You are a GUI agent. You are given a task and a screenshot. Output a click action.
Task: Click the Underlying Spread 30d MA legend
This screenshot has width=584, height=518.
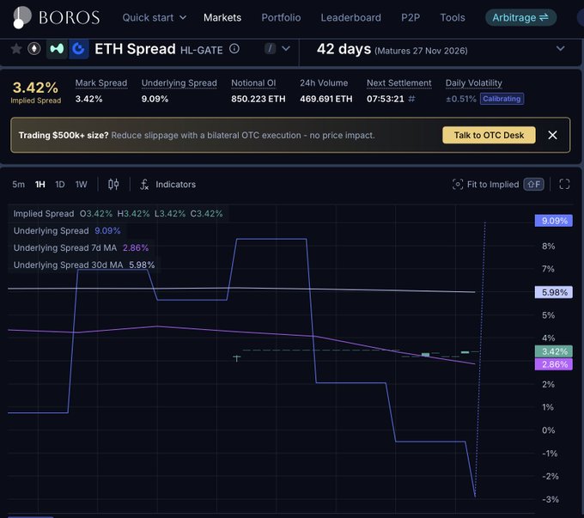[x=84, y=265]
